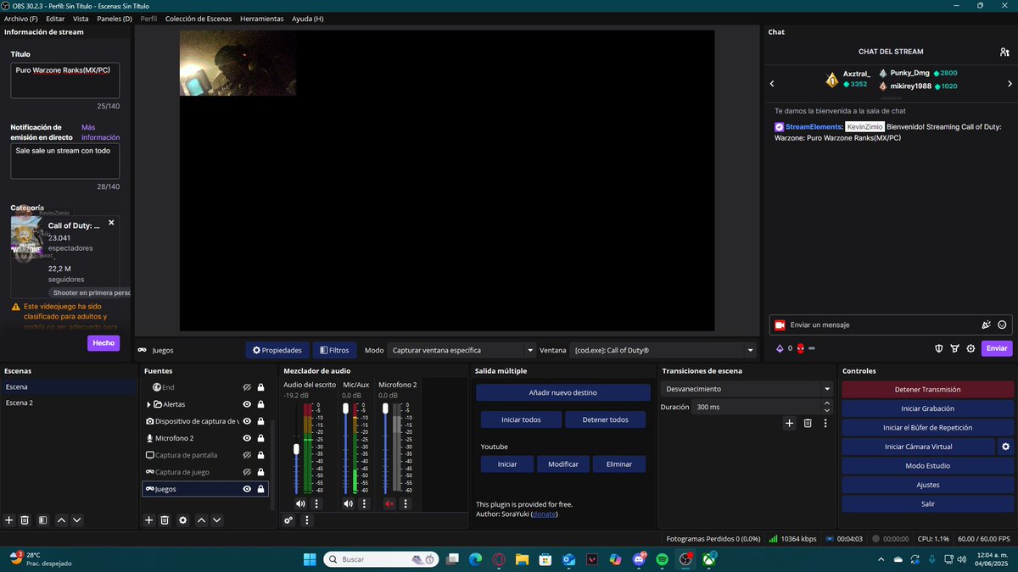Click celebration icon in chat message box
Viewport: 1018px width, 572px height.
click(x=986, y=325)
